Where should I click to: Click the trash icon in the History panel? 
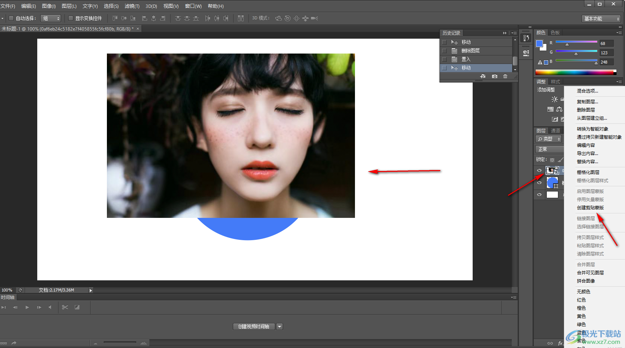click(505, 76)
